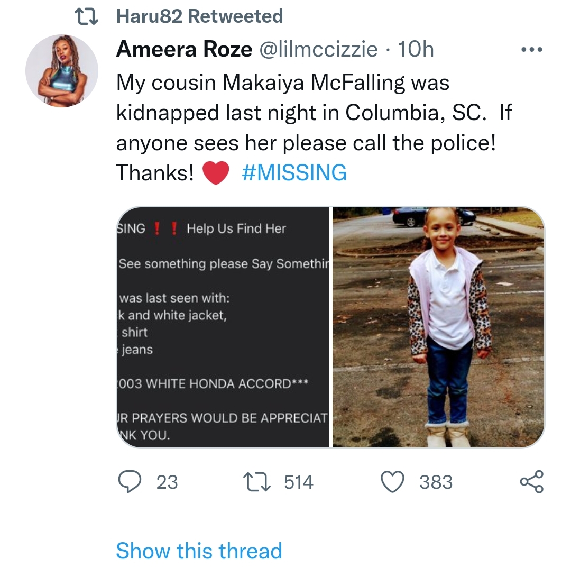Like the tweet with the heart outline
Screen dimensions: 571x586
tap(394, 482)
